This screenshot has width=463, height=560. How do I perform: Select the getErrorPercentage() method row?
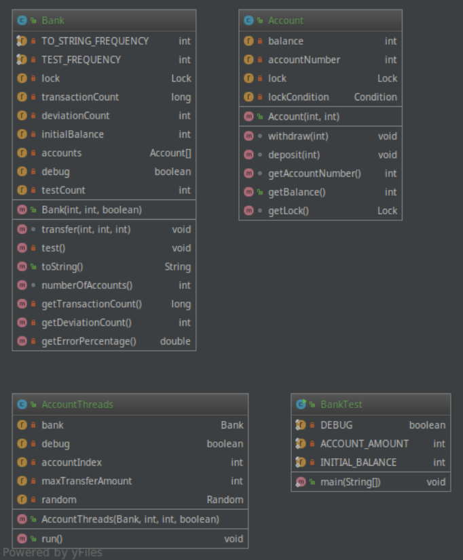(104, 341)
